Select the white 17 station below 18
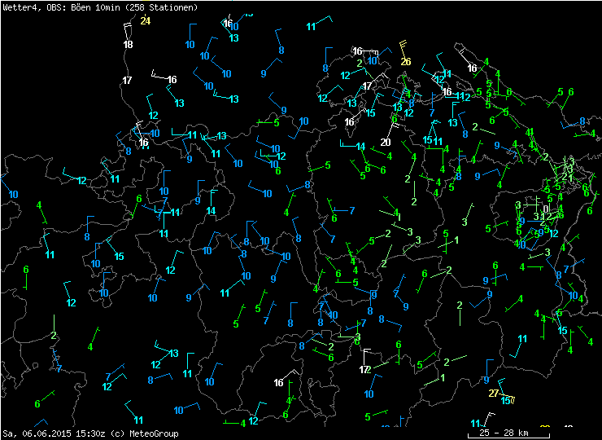Screen dimensions: 602x440 [127, 80]
